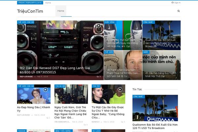Open headline 9/2 Dàn Đại Kenwod DG7
Image resolution: width=198 pixels, height=132 pixels.
click(55, 70)
